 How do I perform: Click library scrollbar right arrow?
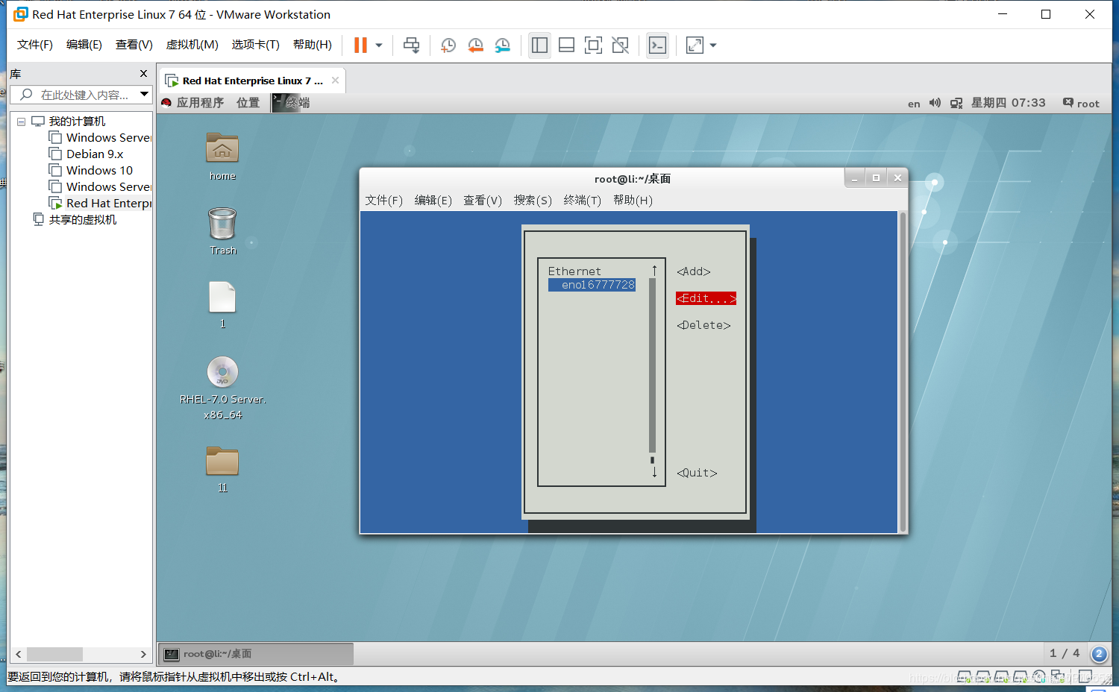[143, 654]
